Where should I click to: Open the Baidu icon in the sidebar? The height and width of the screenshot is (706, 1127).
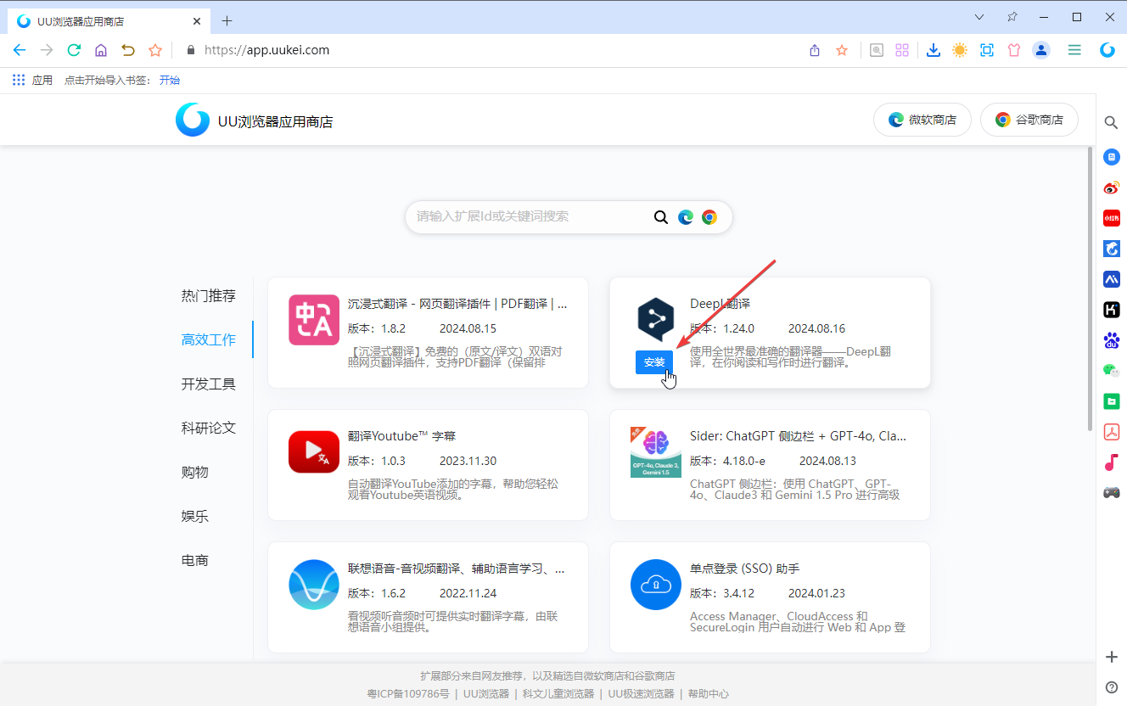pyautogui.click(x=1111, y=339)
